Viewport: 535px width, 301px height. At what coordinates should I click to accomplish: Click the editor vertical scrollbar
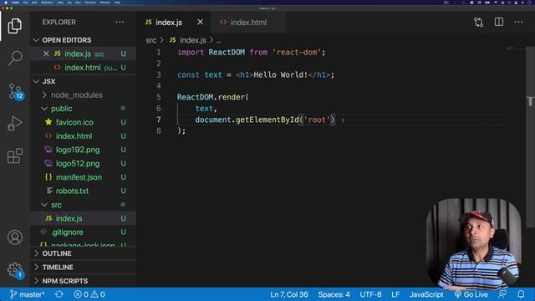530,136
